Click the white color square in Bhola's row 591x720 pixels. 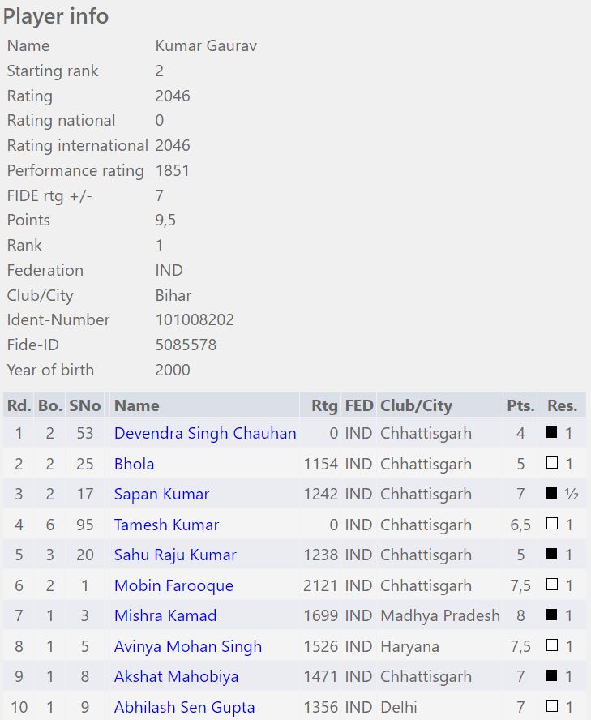[552, 464]
